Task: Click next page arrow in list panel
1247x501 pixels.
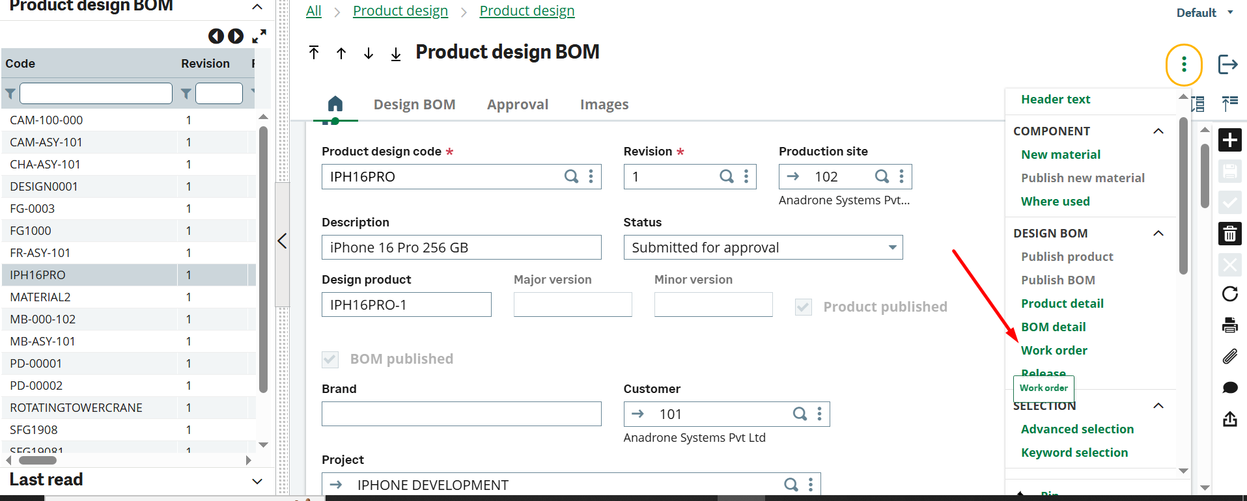Action: coord(236,36)
